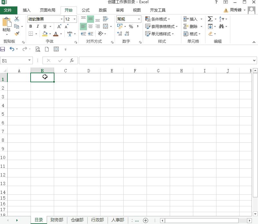Switch to the 插入 ribbon tab
This screenshot has height=224, width=258.
tap(27, 10)
